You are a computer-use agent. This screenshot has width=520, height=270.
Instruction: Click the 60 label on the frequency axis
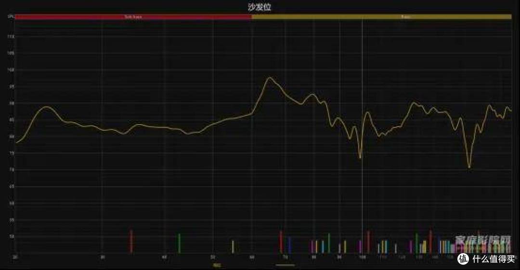252,257
